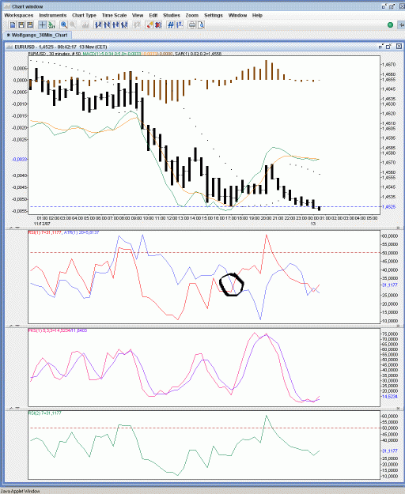The height and width of the screenshot is (494, 405).
Task: Click the new chart document icon
Action: coord(13,25)
